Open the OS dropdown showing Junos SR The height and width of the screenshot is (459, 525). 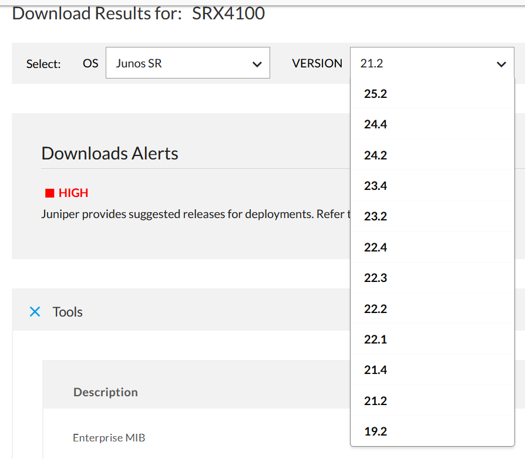point(188,63)
